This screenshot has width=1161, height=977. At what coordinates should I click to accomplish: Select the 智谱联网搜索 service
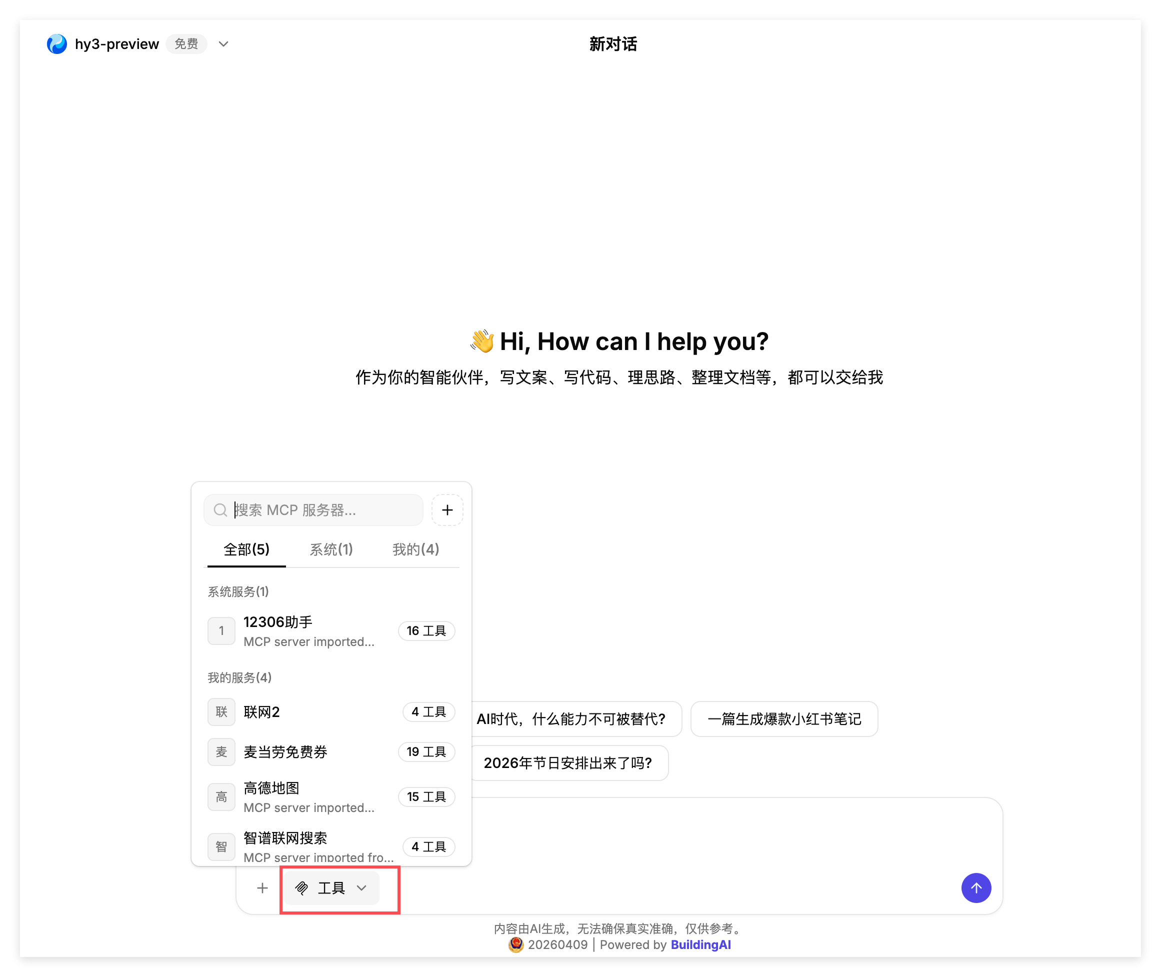(331, 846)
